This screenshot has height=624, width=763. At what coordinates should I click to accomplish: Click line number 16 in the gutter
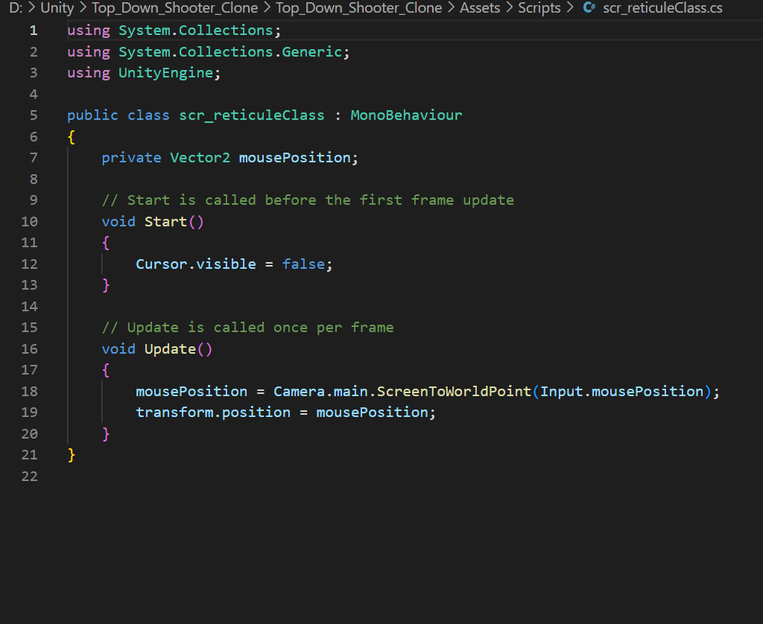pyautogui.click(x=30, y=349)
